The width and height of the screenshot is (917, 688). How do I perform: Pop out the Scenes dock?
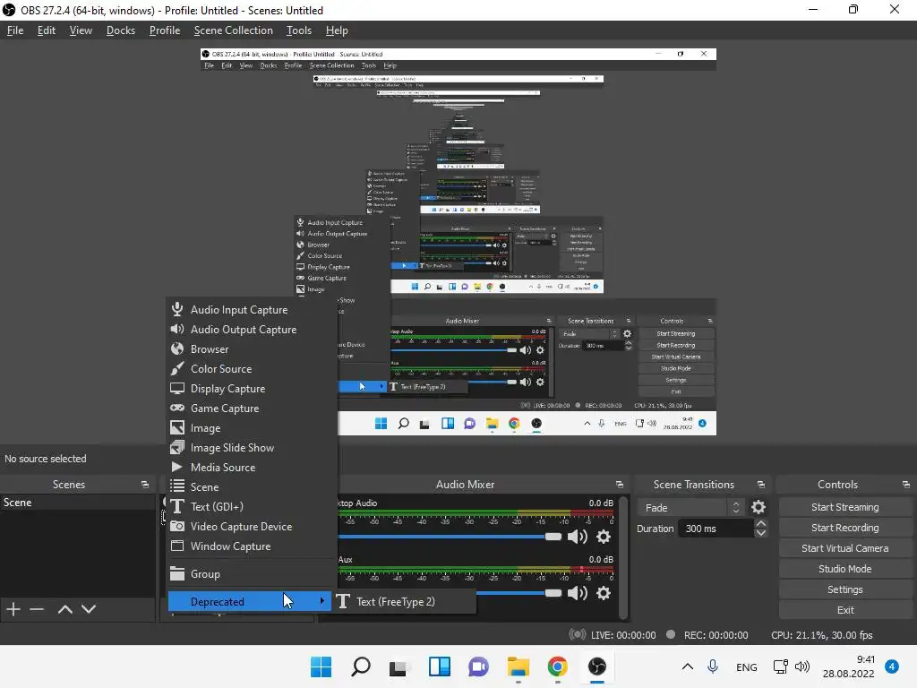pyautogui.click(x=144, y=485)
